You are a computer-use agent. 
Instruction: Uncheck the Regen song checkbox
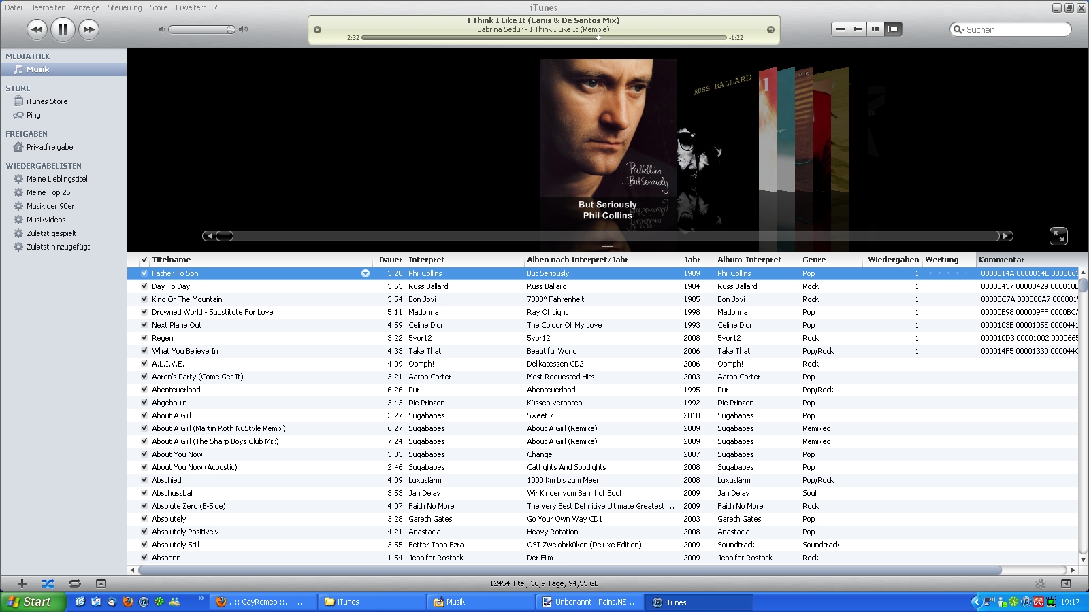click(x=144, y=338)
